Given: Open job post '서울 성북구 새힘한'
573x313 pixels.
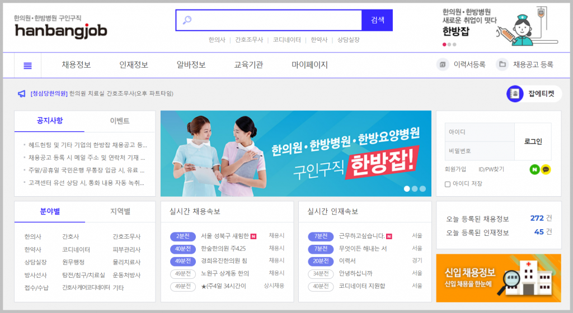Looking at the screenshot, I should (225, 236).
